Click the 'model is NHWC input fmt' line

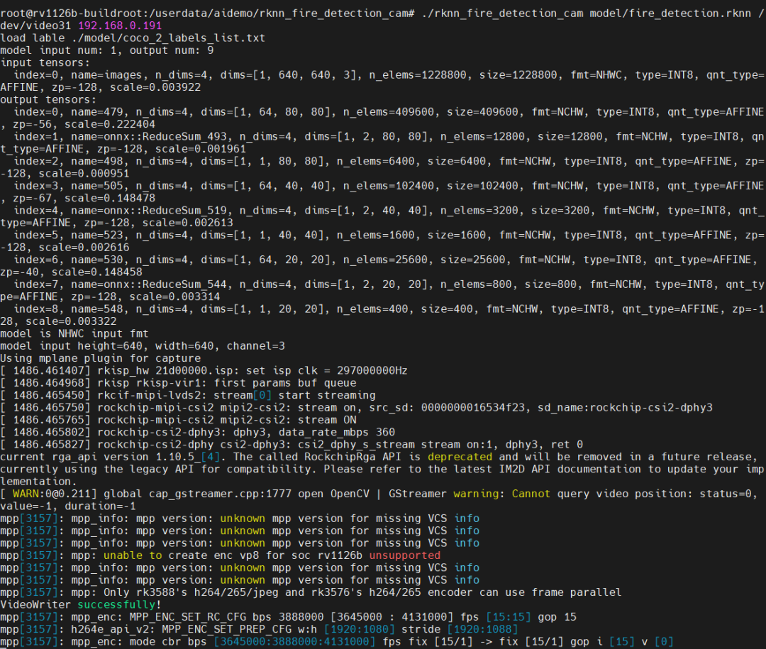74,333
